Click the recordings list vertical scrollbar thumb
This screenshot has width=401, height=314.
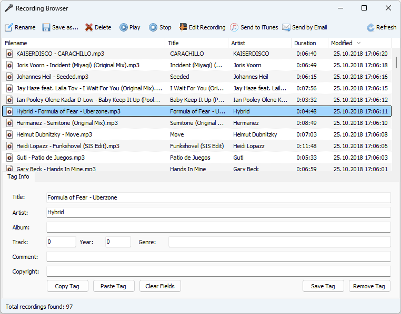point(396,62)
